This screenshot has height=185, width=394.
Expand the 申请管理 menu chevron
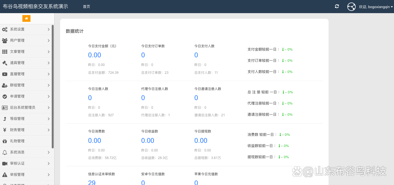click(x=49, y=96)
